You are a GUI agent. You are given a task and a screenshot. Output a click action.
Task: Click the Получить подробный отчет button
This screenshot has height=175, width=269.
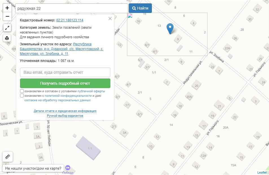65,83
